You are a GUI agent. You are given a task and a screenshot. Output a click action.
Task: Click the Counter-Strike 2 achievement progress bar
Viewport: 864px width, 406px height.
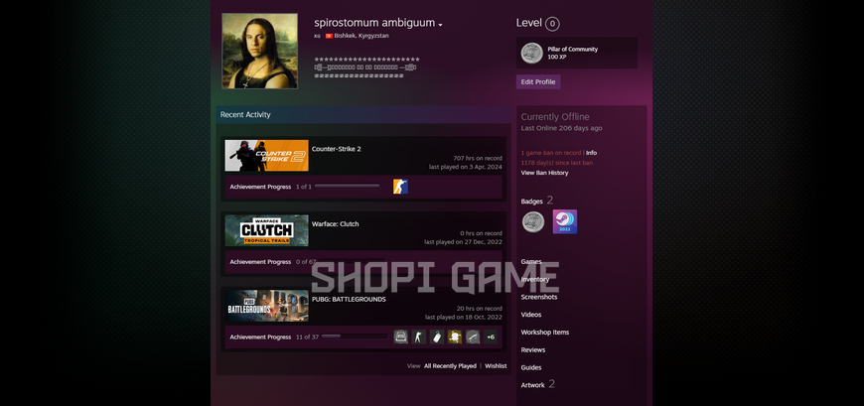tap(348, 187)
